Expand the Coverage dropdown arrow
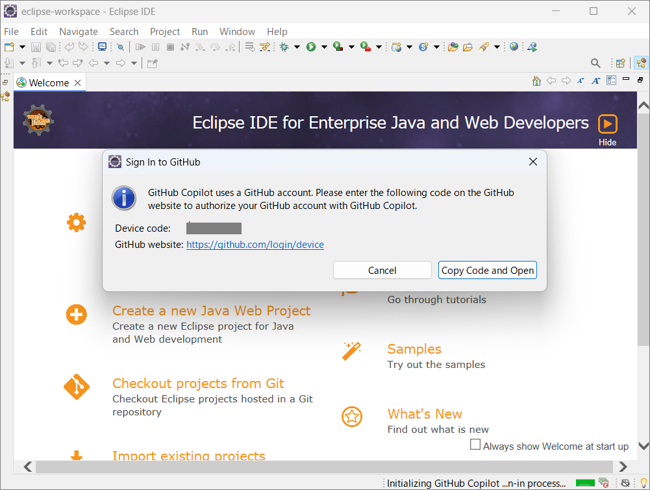Image resolution: width=650 pixels, height=490 pixels. 351,47
